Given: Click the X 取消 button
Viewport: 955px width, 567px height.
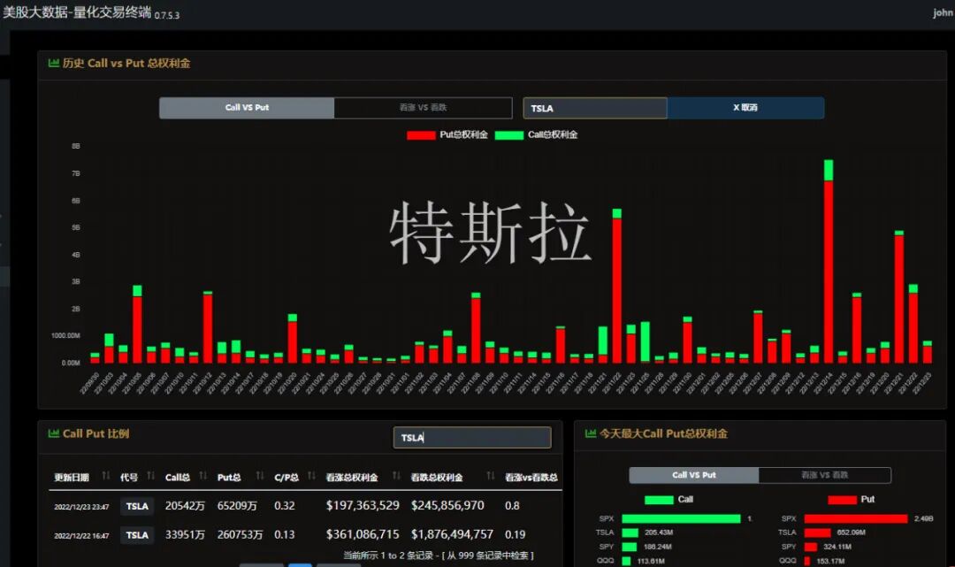Looking at the screenshot, I should [x=745, y=108].
